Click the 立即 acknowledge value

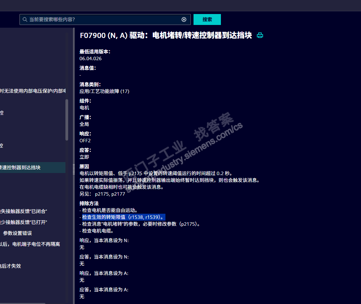tap(84, 157)
